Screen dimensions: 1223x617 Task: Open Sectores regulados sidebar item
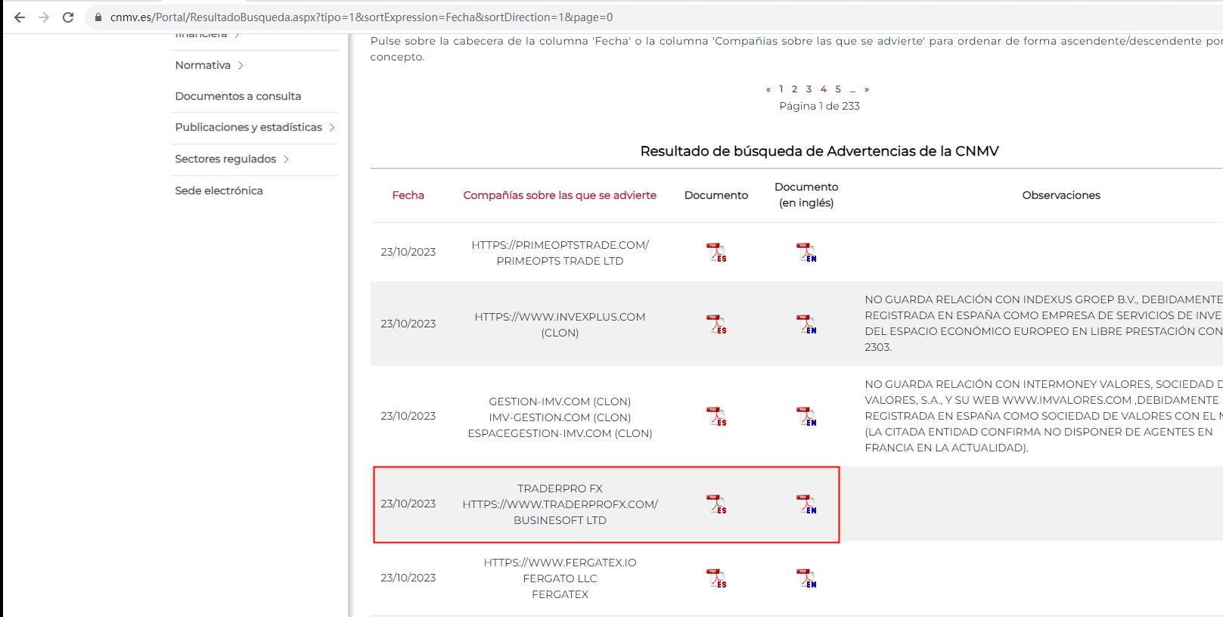point(225,159)
